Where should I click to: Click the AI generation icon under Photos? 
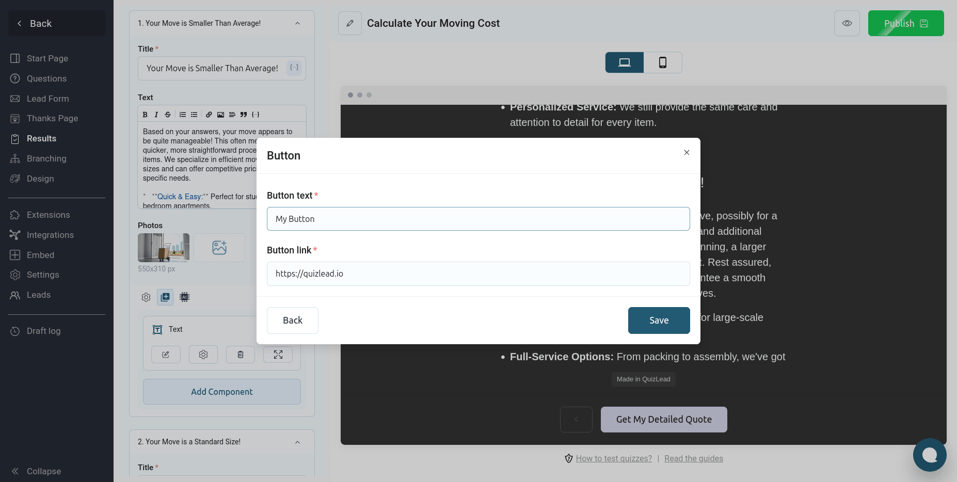point(184,297)
